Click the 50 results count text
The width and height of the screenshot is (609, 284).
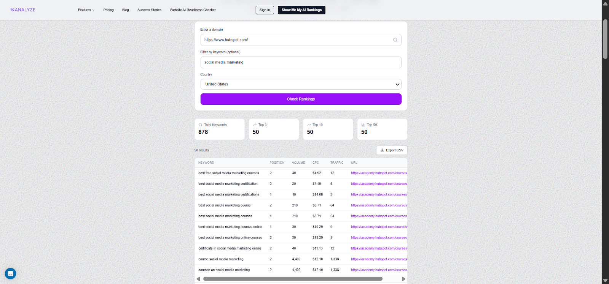point(201,150)
